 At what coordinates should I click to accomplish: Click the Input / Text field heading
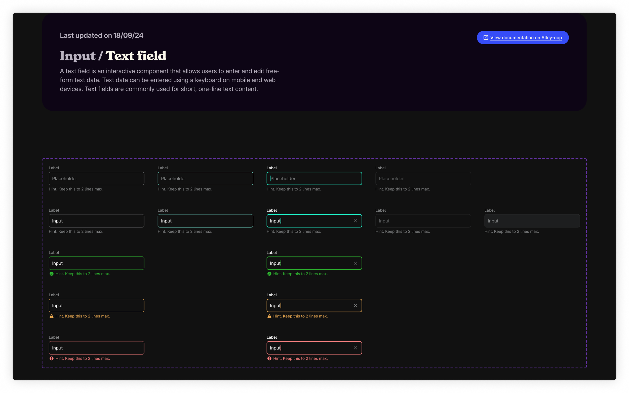tap(113, 56)
